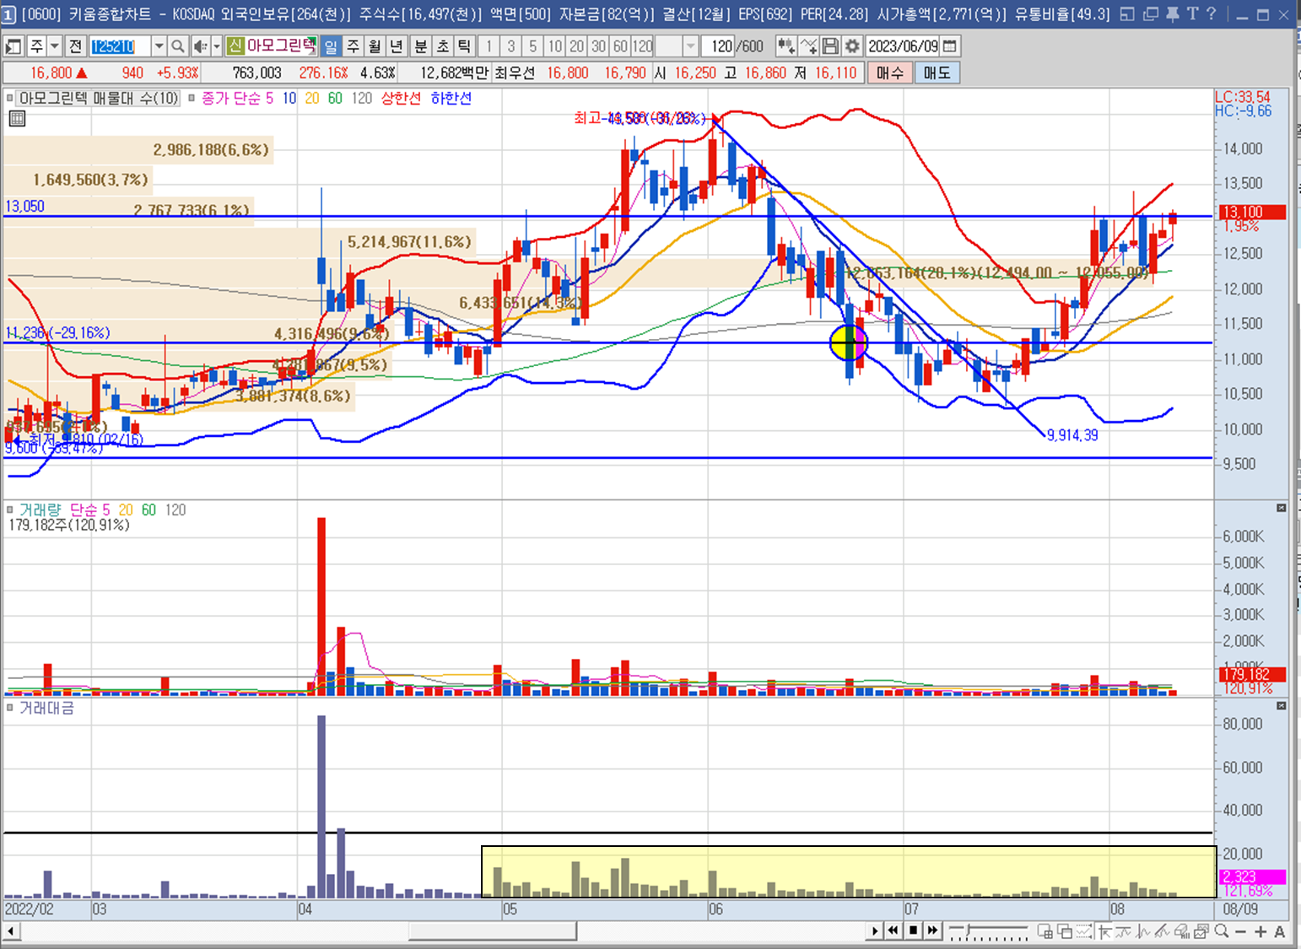Click the green '신' icon before stock name

pyautogui.click(x=235, y=46)
